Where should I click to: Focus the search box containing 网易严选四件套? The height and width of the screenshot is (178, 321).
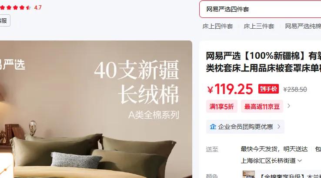(260, 9)
